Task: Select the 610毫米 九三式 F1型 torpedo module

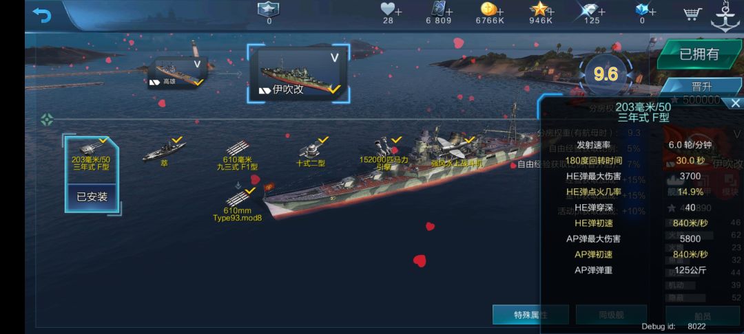Action: (237, 155)
